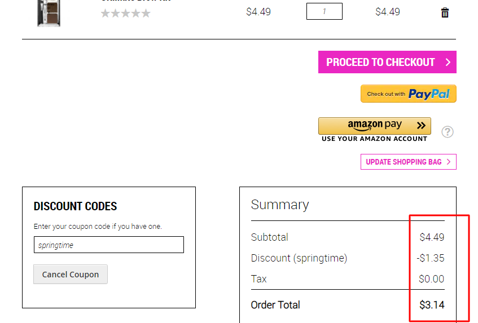Viewport: 478px width, 323px height.
Task: Open the brow kit product thumbnail
Action: (49, 14)
